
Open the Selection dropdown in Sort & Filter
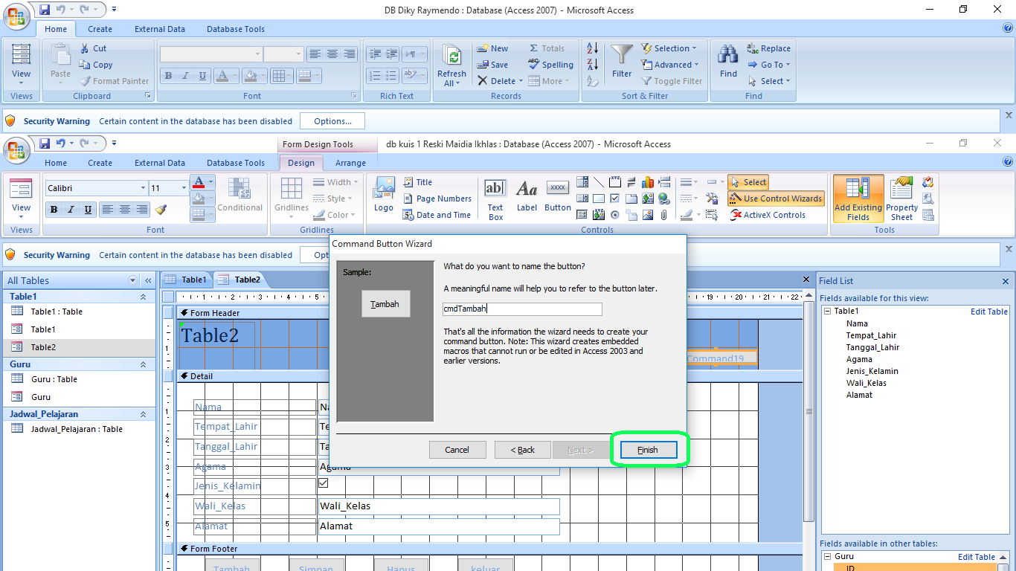(669, 48)
